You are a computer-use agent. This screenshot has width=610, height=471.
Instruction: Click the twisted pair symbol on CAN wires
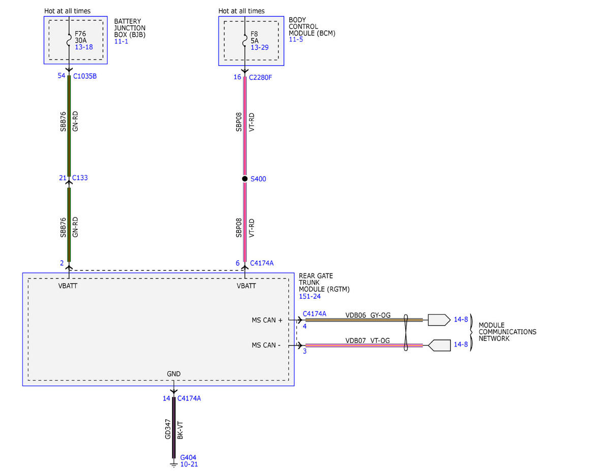pyautogui.click(x=407, y=332)
